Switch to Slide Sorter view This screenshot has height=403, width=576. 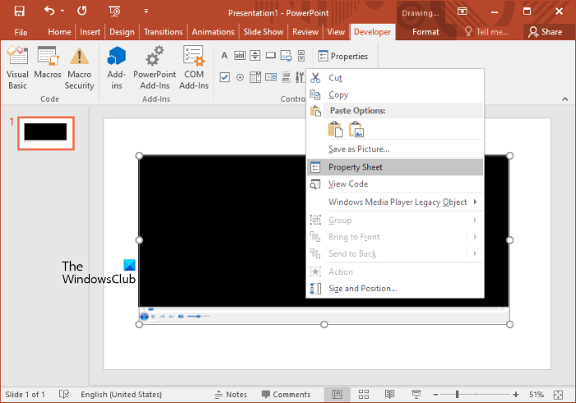point(363,395)
